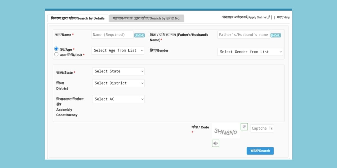Click the Assembly Constituency label text
337x168 pixels.
tap(70, 107)
